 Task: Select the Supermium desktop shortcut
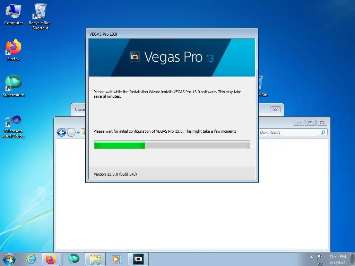coord(14,86)
